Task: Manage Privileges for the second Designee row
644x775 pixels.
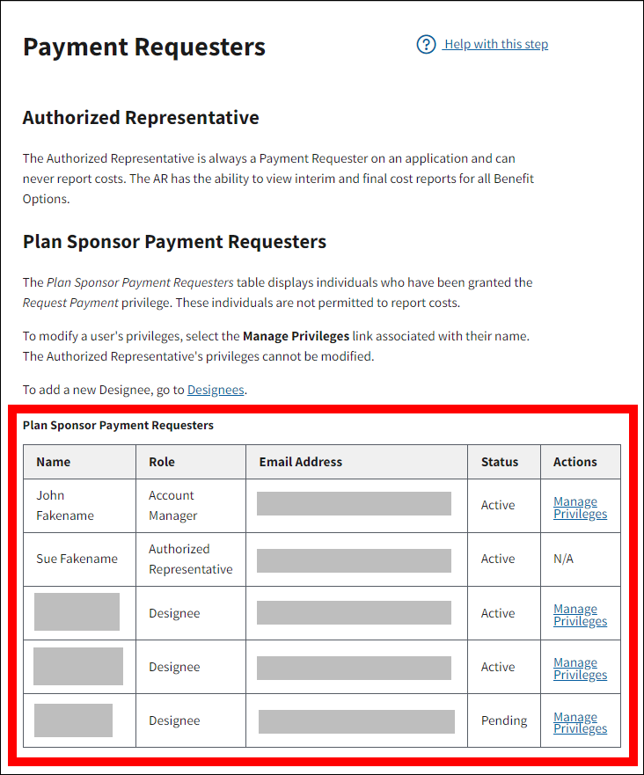Action: [x=580, y=669]
